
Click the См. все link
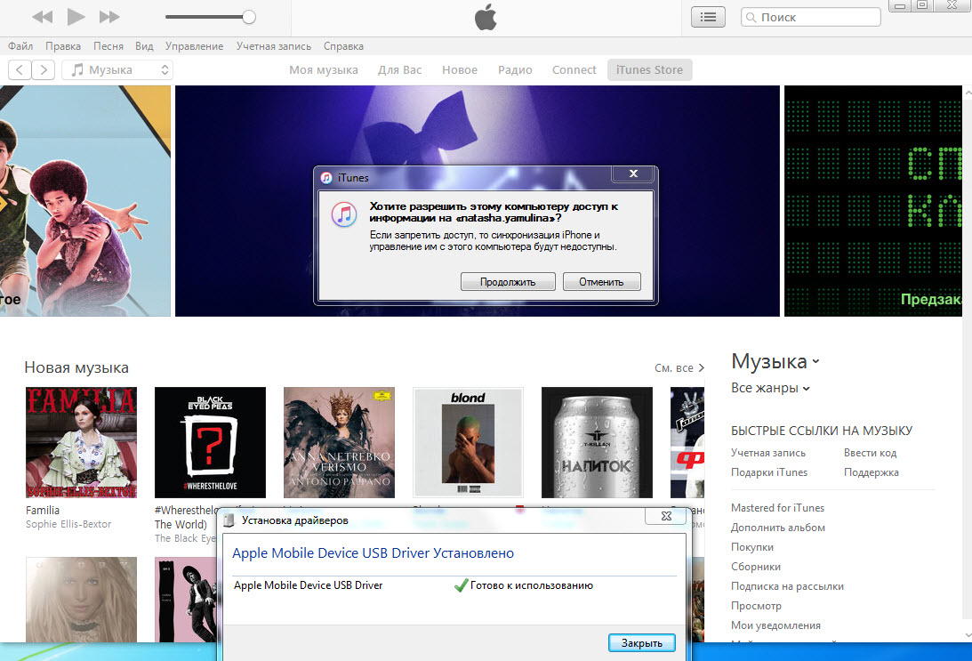[679, 367]
